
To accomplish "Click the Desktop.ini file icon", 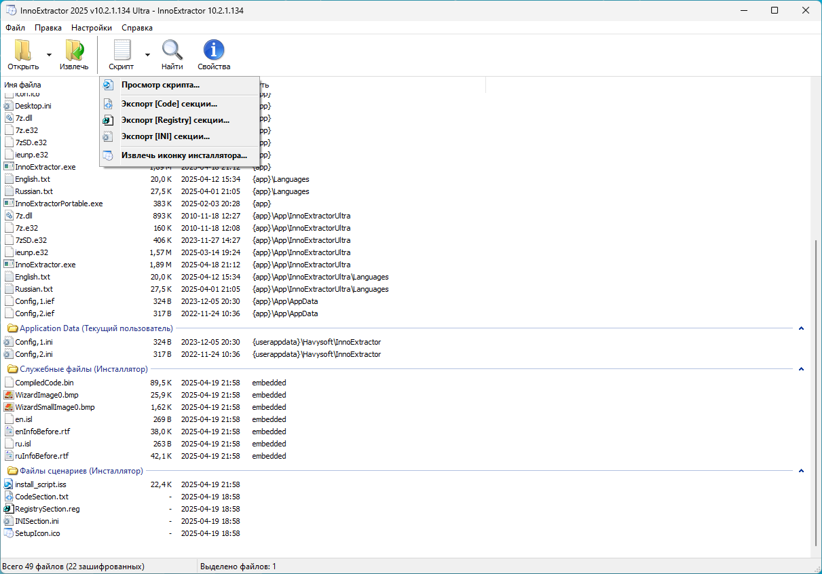I will [9, 106].
